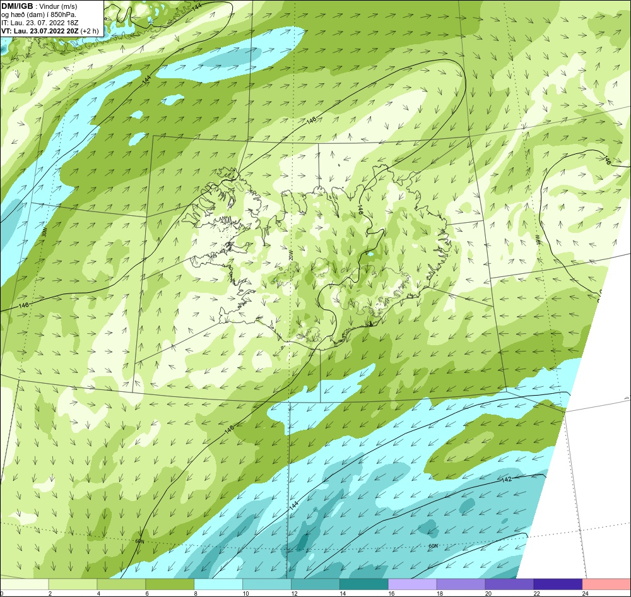Click the 22–24 m/s dark indigo legend swatch
631x597 pixels.
558,584
